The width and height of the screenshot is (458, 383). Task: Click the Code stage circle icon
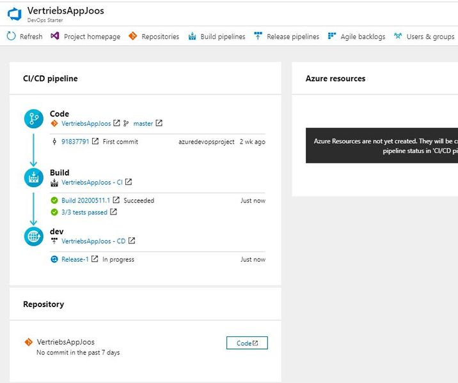pos(34,119)
